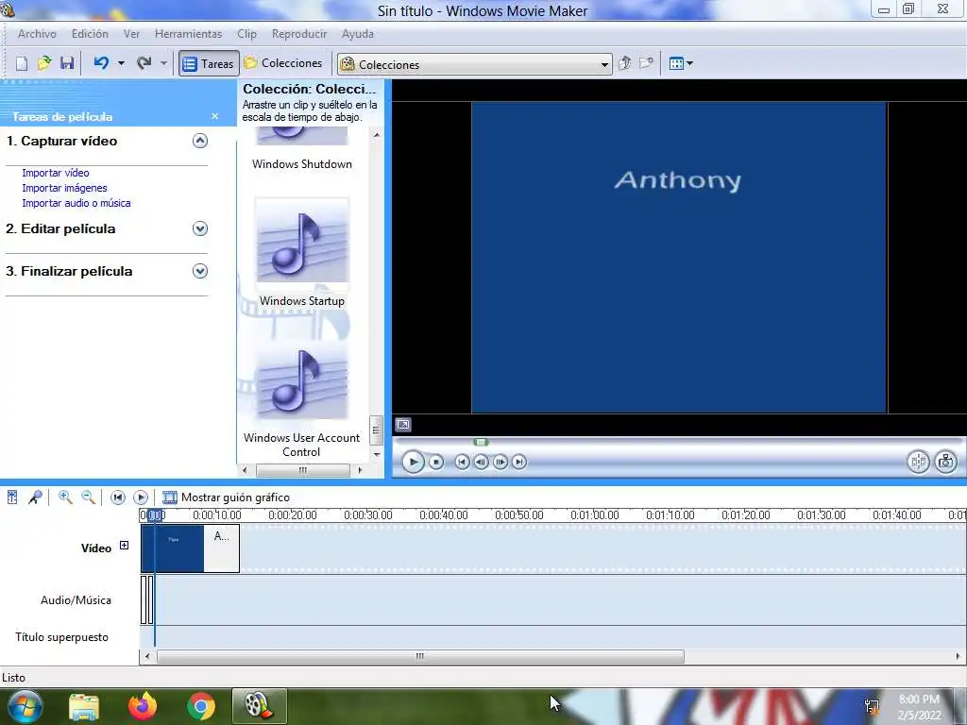Screen dimensions: 967x725
Task: Toggle the Colecciones pane button
Action: coord(283,63)
